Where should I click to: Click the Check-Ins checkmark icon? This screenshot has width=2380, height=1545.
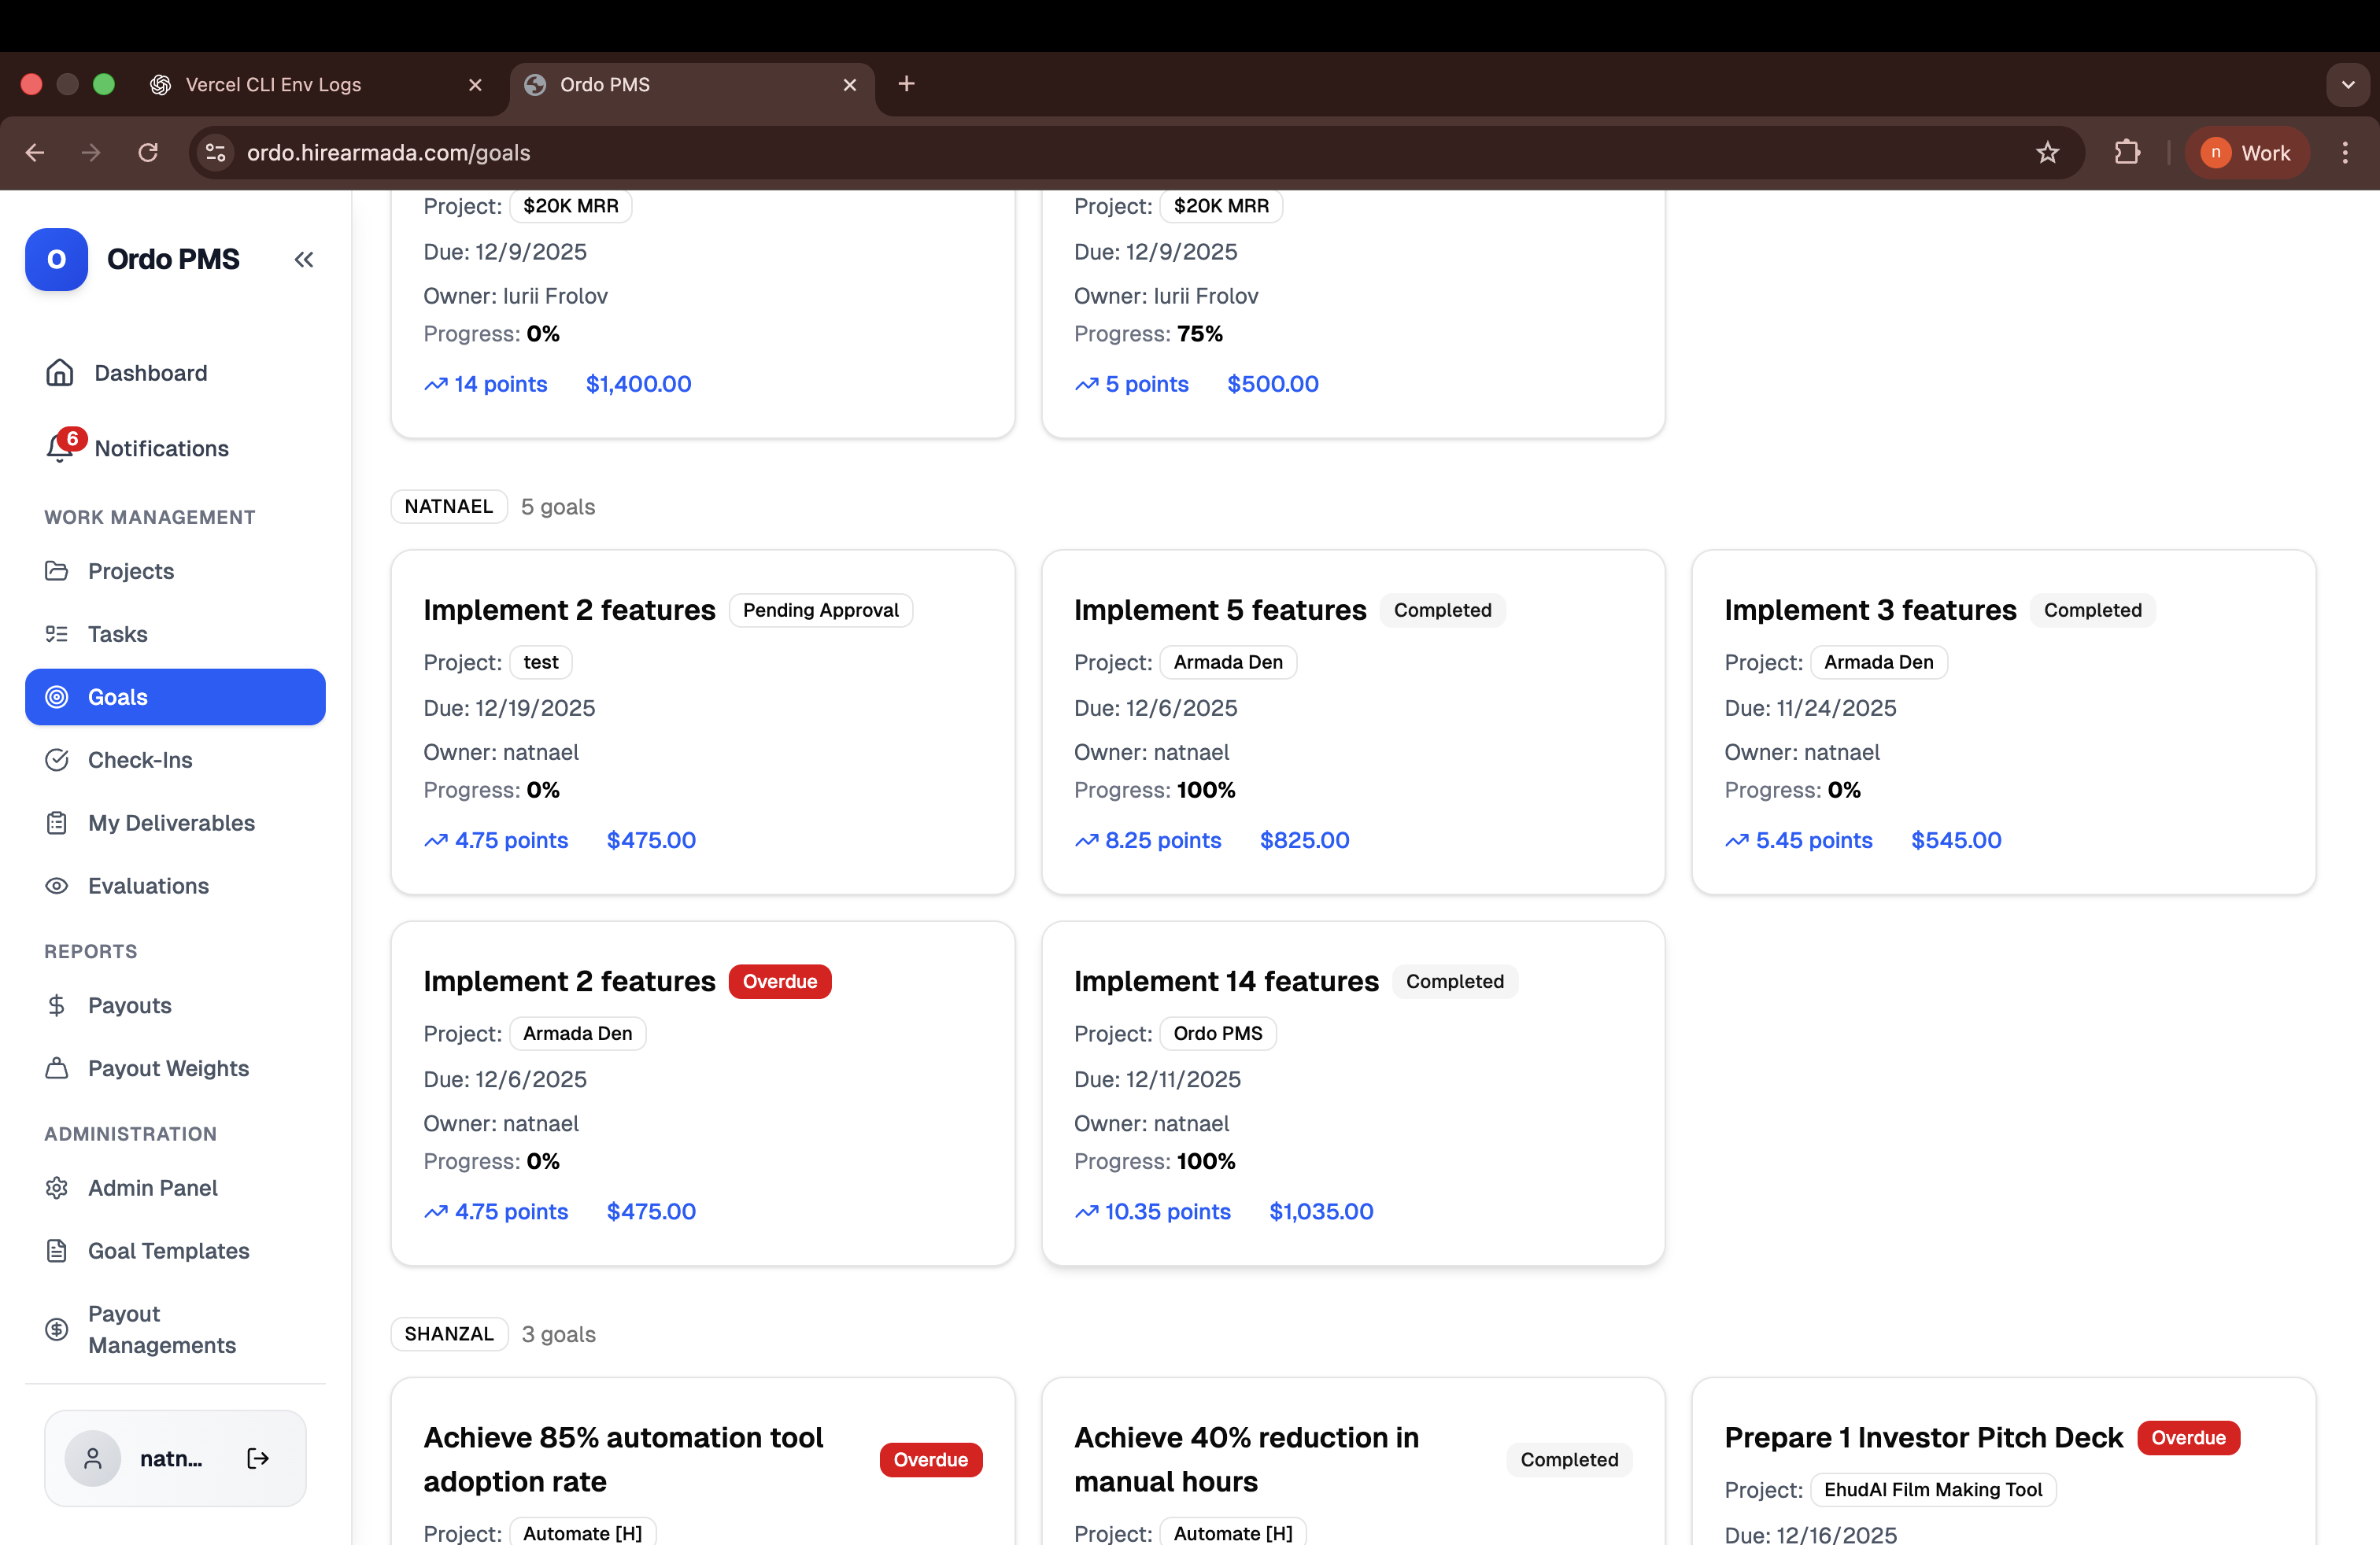(57, 759)
